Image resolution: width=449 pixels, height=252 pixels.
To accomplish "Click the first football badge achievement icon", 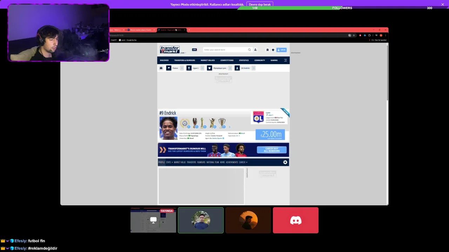I will click(x=185, y=123).
